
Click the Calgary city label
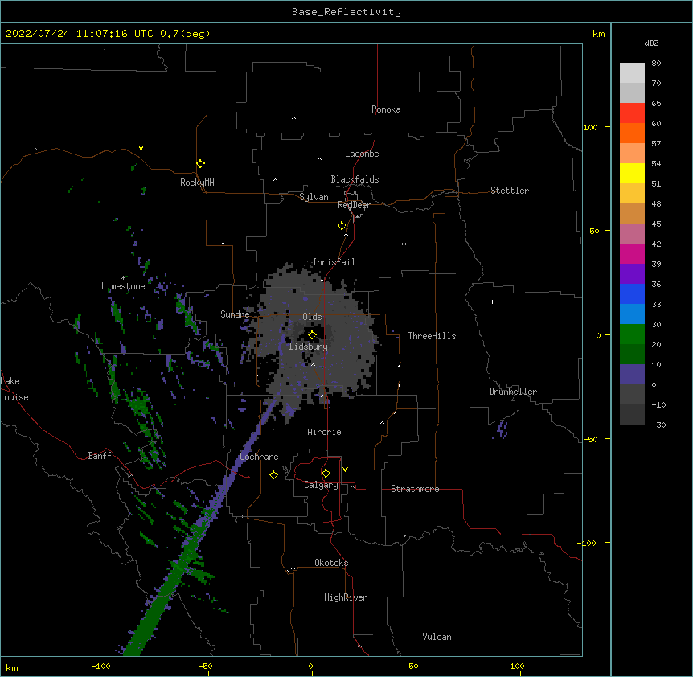click(321, 485)
